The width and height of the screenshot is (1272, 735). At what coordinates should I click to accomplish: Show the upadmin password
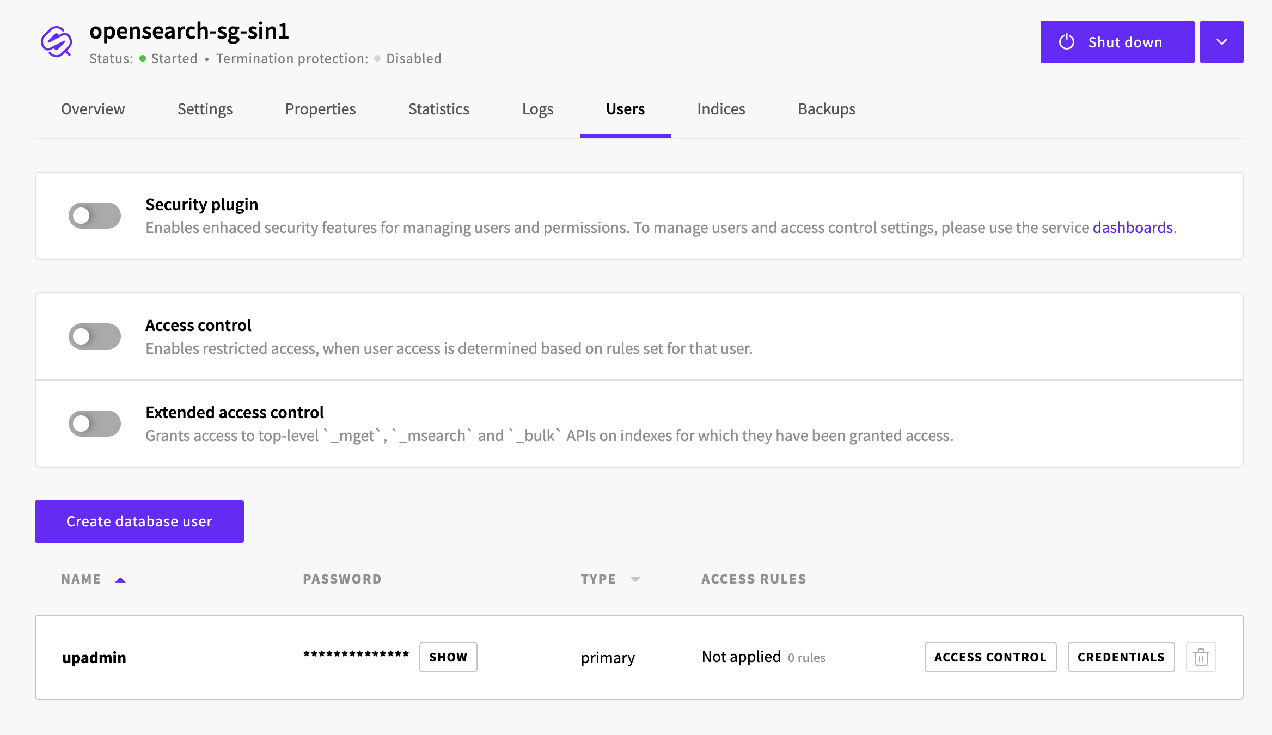[448, 657]
